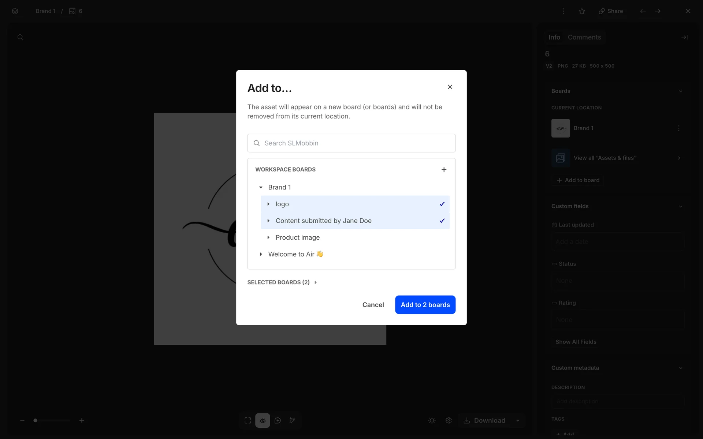The image size is (703, 439).
Task: Open the Info tab
Action: point(554,37)
